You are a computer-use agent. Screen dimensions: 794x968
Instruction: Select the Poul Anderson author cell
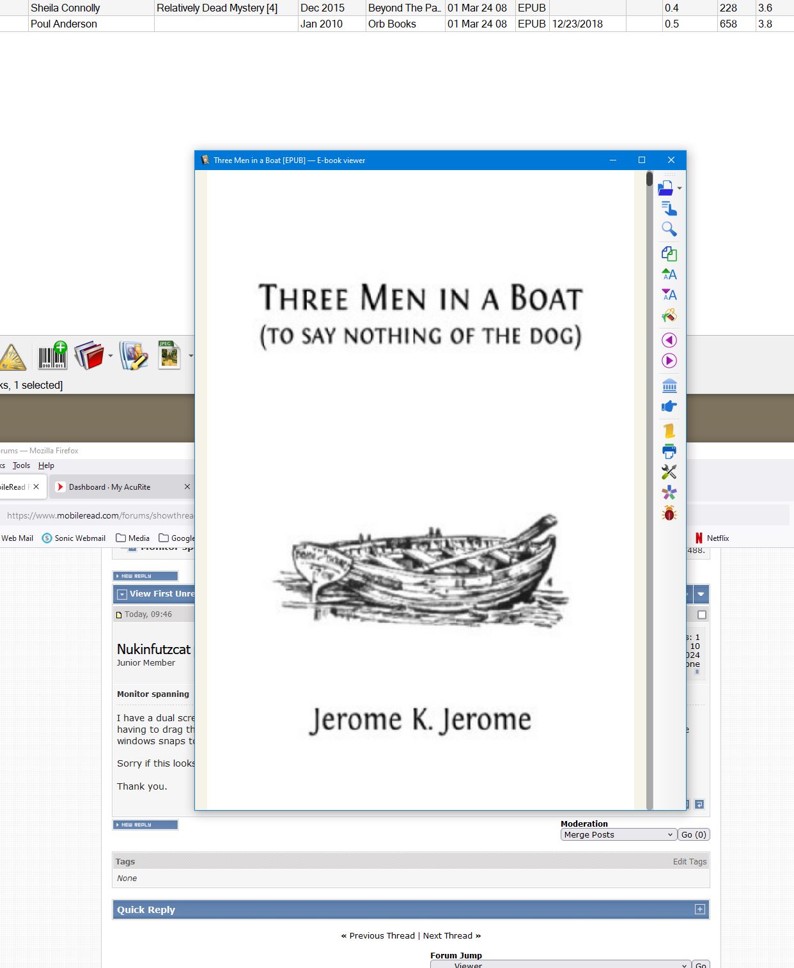(91, 24)
